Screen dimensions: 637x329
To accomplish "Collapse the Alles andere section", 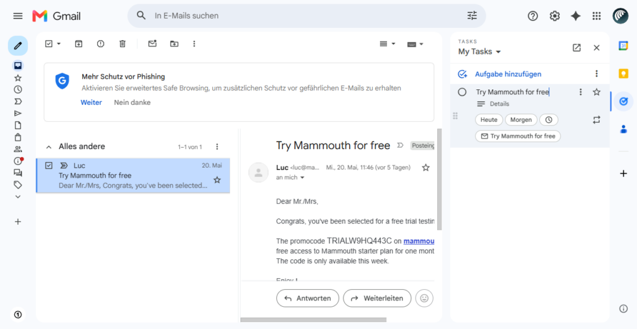I will (49, 146).
